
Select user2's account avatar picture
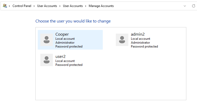47,60
